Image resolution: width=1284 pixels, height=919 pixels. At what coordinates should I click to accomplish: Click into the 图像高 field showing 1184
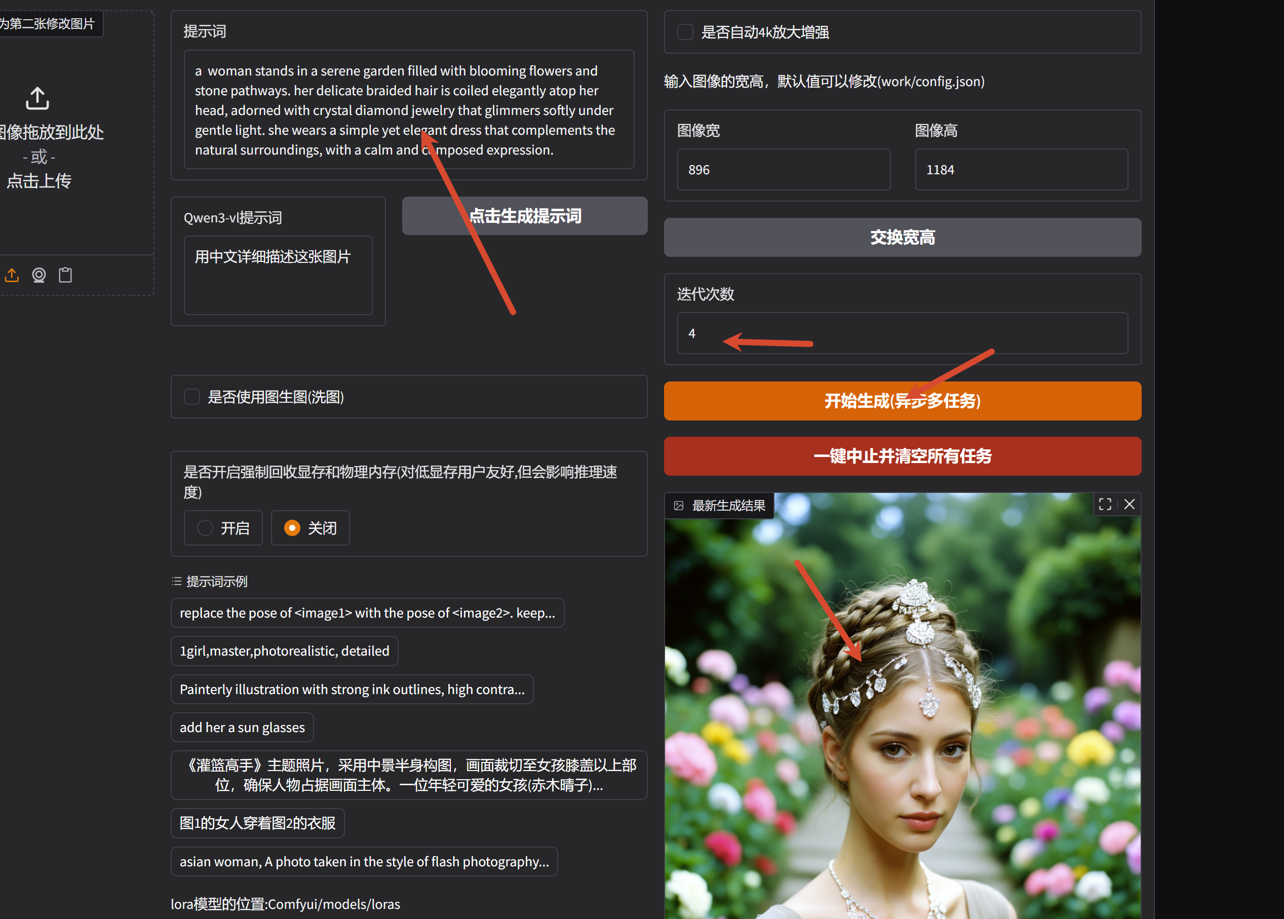tap(1021, 170)
